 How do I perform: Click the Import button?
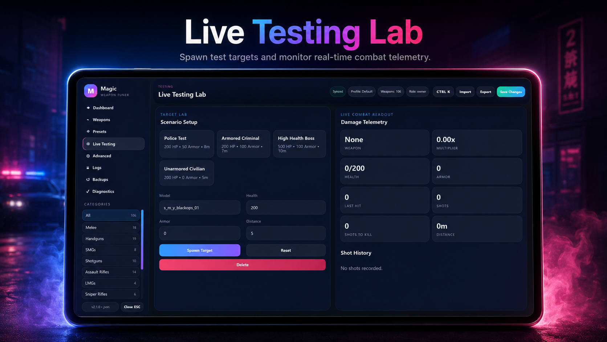(x=465, y=92)
